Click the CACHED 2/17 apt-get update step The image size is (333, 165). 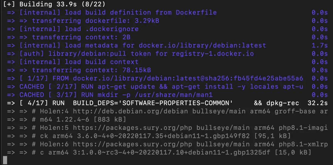pos(161,87)
